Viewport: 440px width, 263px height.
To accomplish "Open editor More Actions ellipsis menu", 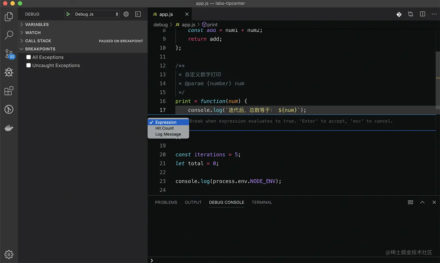I will click(434, 14).
